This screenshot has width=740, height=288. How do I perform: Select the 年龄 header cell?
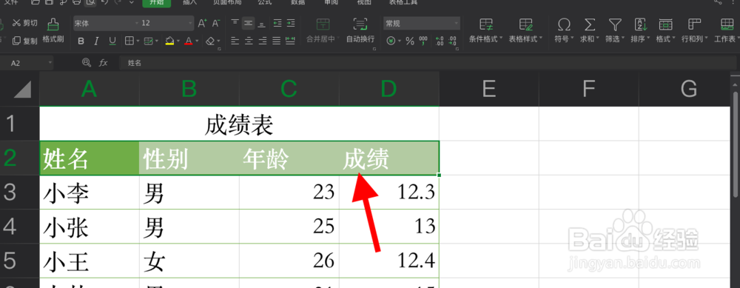pos(289,158)
